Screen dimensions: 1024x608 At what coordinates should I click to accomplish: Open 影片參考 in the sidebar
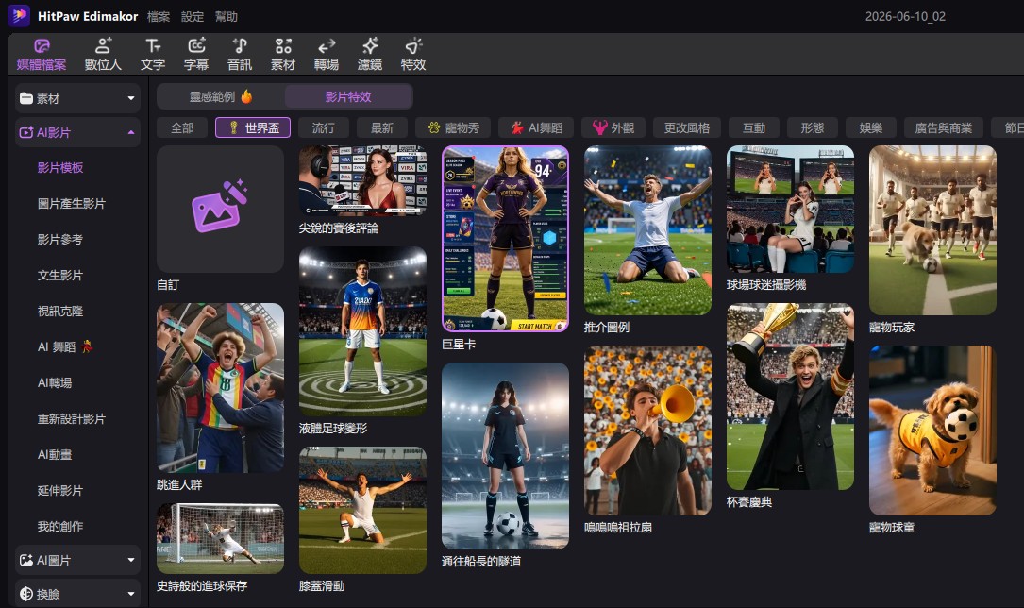pyautogui.click(x=60, y=240)
